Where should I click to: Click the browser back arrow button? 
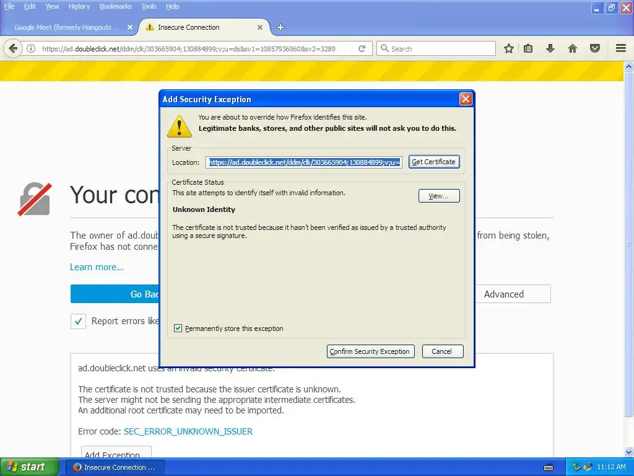pos(13,48)
